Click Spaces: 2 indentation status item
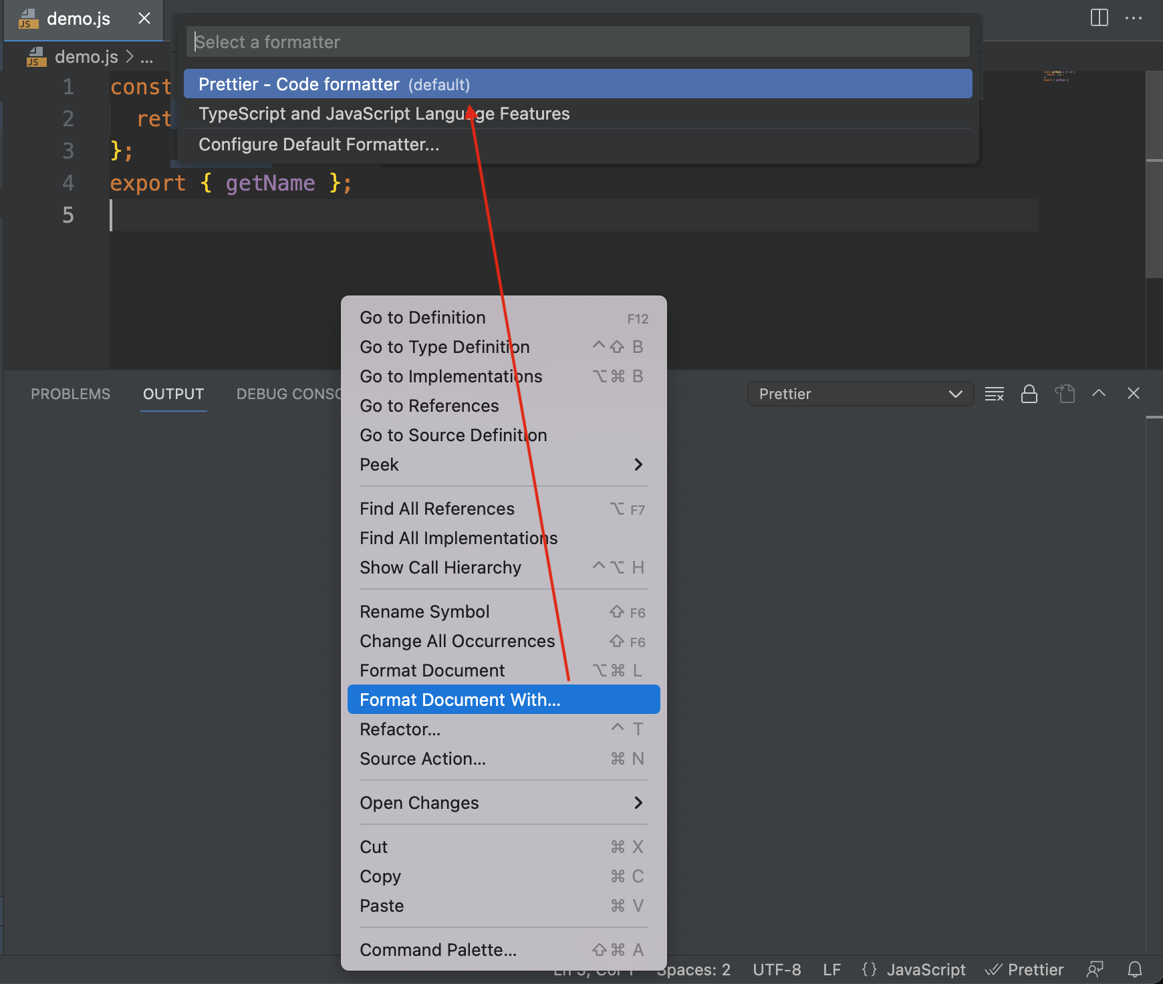Screen dimensions: 1163x984 pos(695,970)
